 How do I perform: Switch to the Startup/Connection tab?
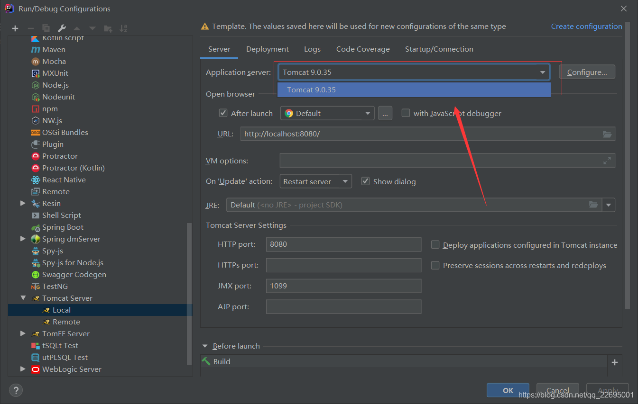pyautogui.click(x=439, y=49)
